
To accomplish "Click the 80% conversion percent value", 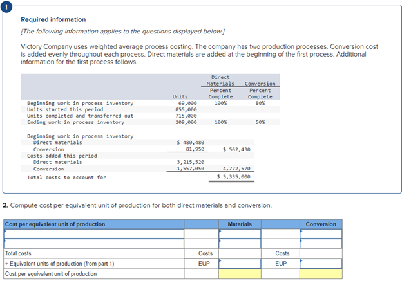I will [x=260, y=103].
